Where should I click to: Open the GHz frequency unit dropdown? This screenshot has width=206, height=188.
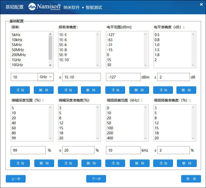(x=46, y=77)
